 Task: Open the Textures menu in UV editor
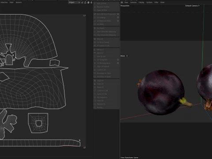[x=19, y=2]
